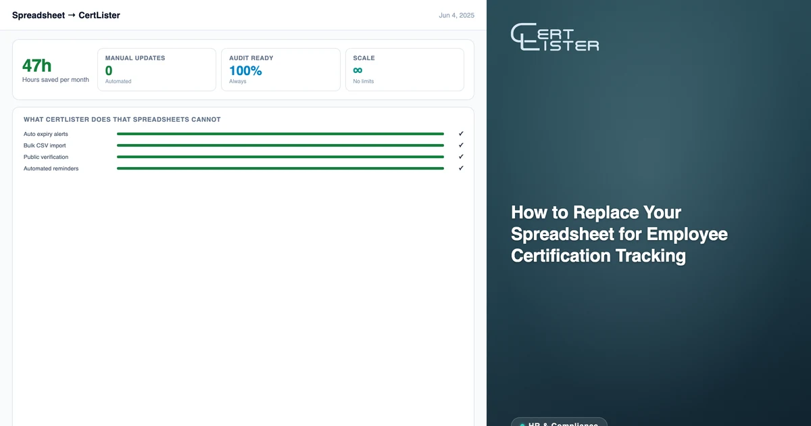Click the Bulk CSV import progress bar
Viewport: 811px width, 426px height.
point(280,145)
